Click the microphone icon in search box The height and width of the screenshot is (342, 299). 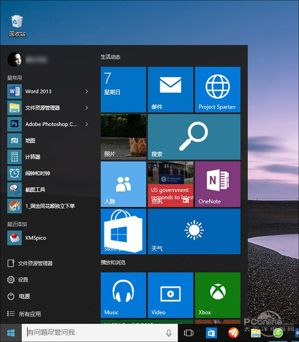click(169, 333)
